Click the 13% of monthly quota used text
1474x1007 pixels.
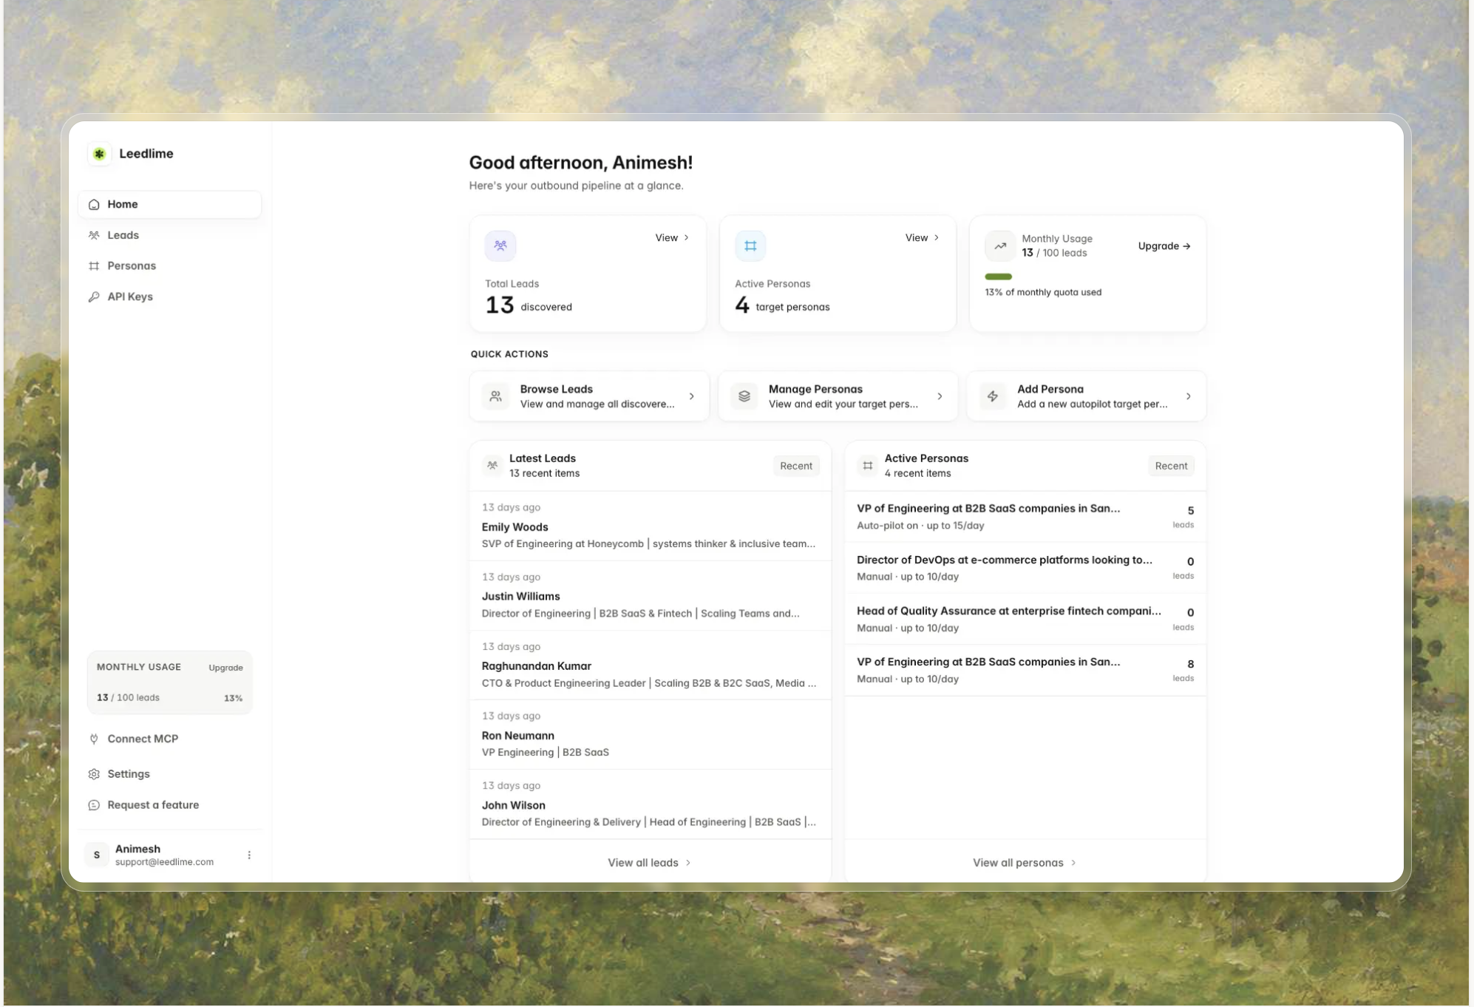point(1043,293)
